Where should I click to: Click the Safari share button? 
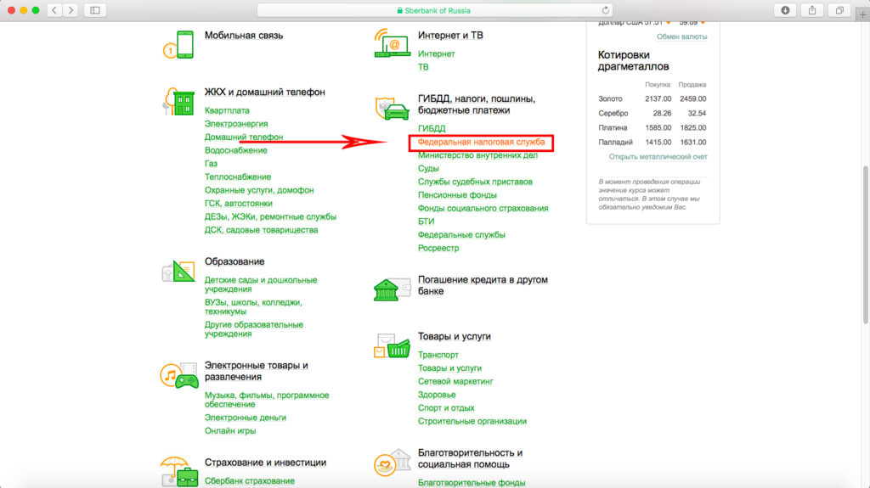point(812,10)
